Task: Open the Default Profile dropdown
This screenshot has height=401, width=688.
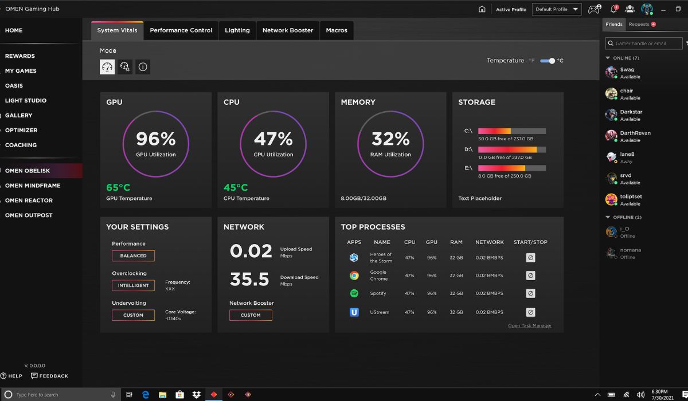Action: pos(557,9)
